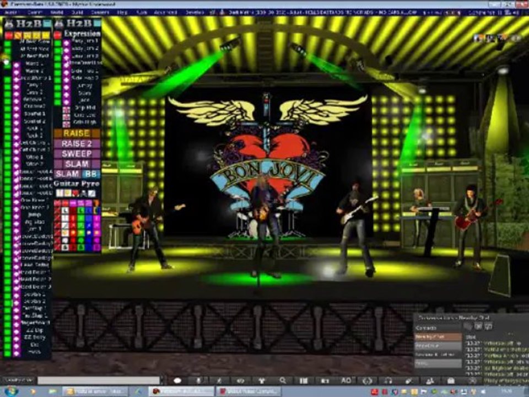Viewport: 529px width, 397px height.
Task: Trigger the SWEEP guitar move
Action: click(x=77, y=154)
